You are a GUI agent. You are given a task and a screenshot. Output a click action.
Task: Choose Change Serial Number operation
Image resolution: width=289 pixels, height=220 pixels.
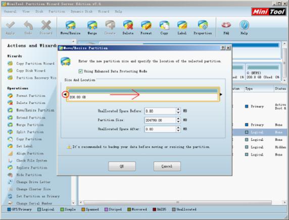pos(30,203)
